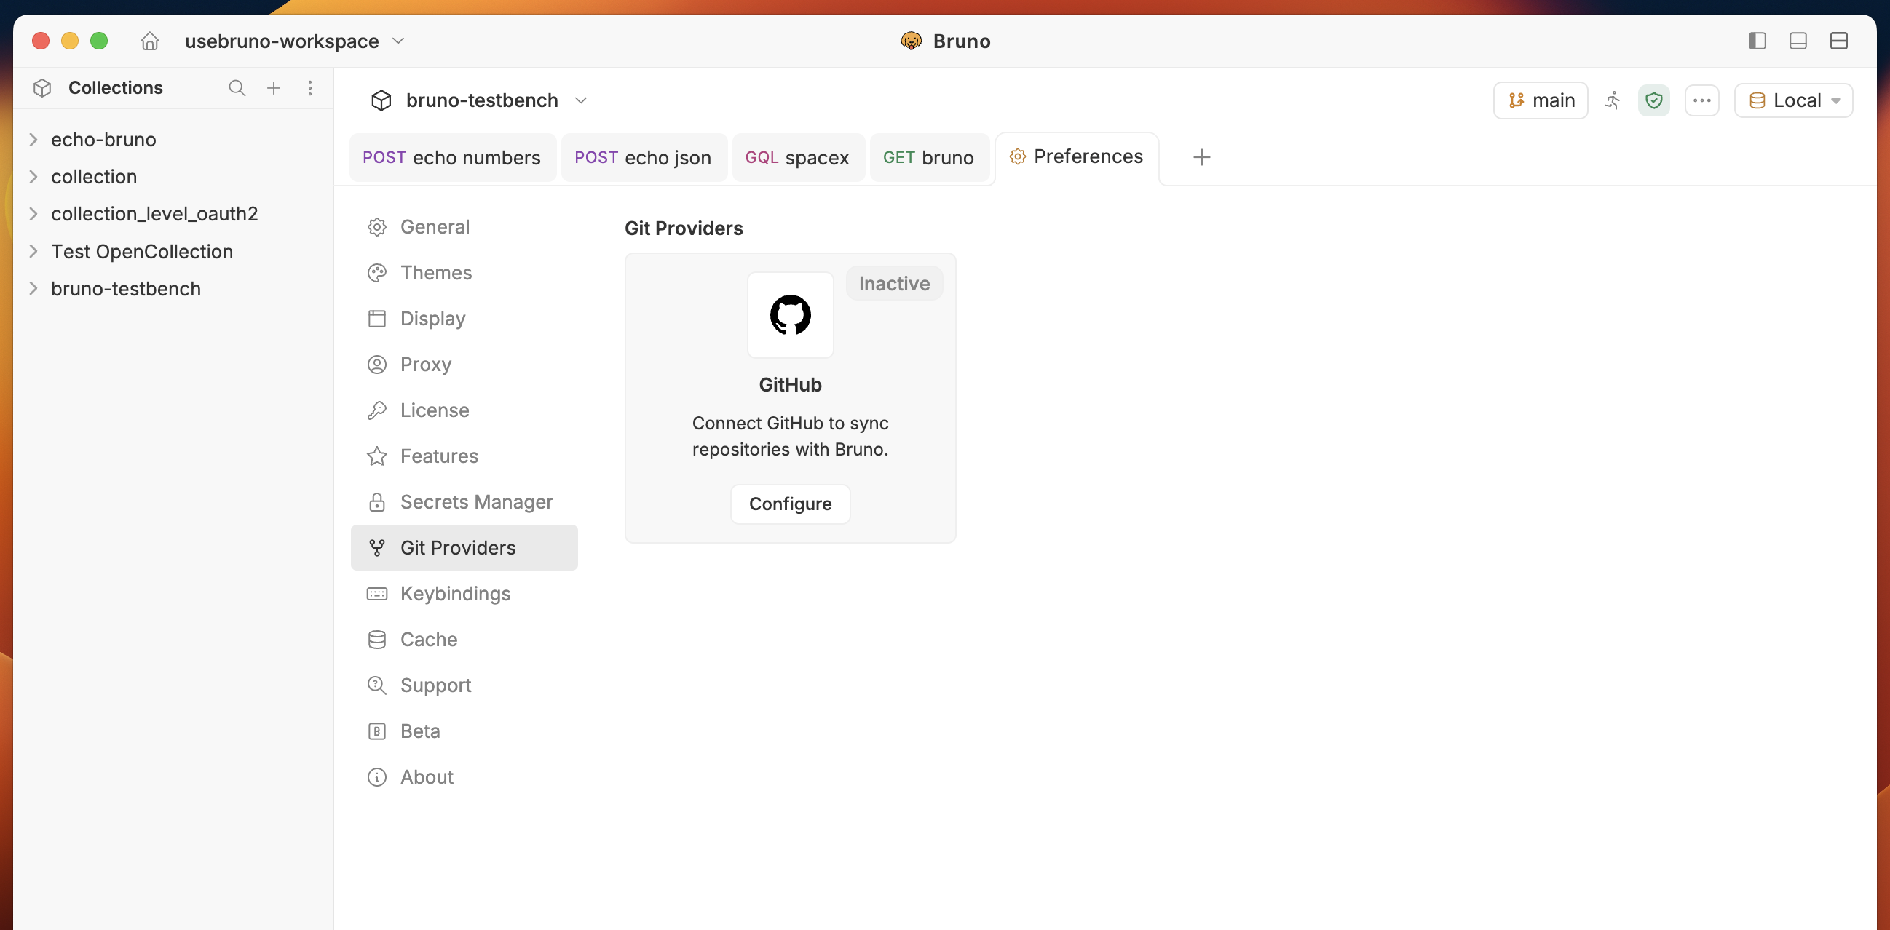Select the main git branch indicator
1890x930 pixels.
1541,100
